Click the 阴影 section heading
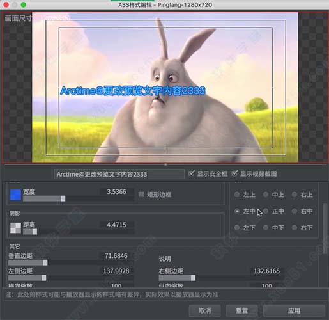 coord(15,213)
